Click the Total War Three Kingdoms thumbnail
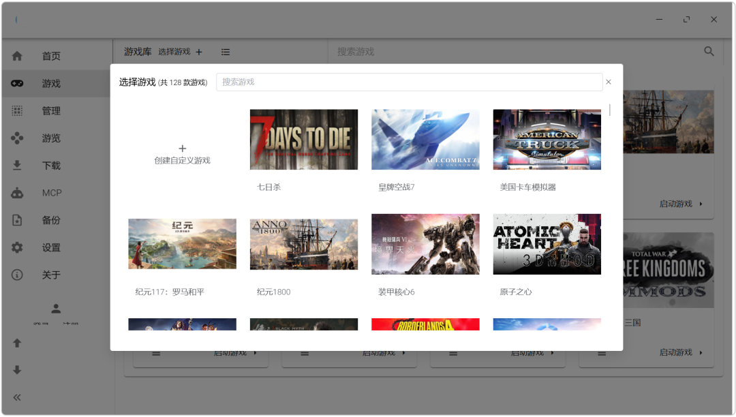The width and height of the screenshot is (736, 417). (x=669, y=271)
